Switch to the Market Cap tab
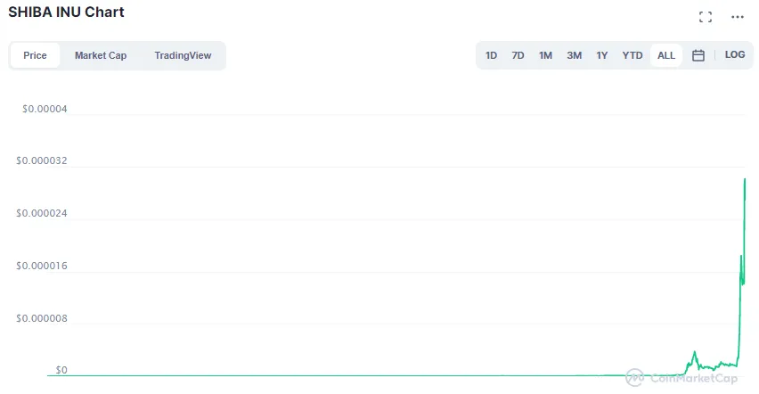Screen dimensions: 759x394 (101, 55)
